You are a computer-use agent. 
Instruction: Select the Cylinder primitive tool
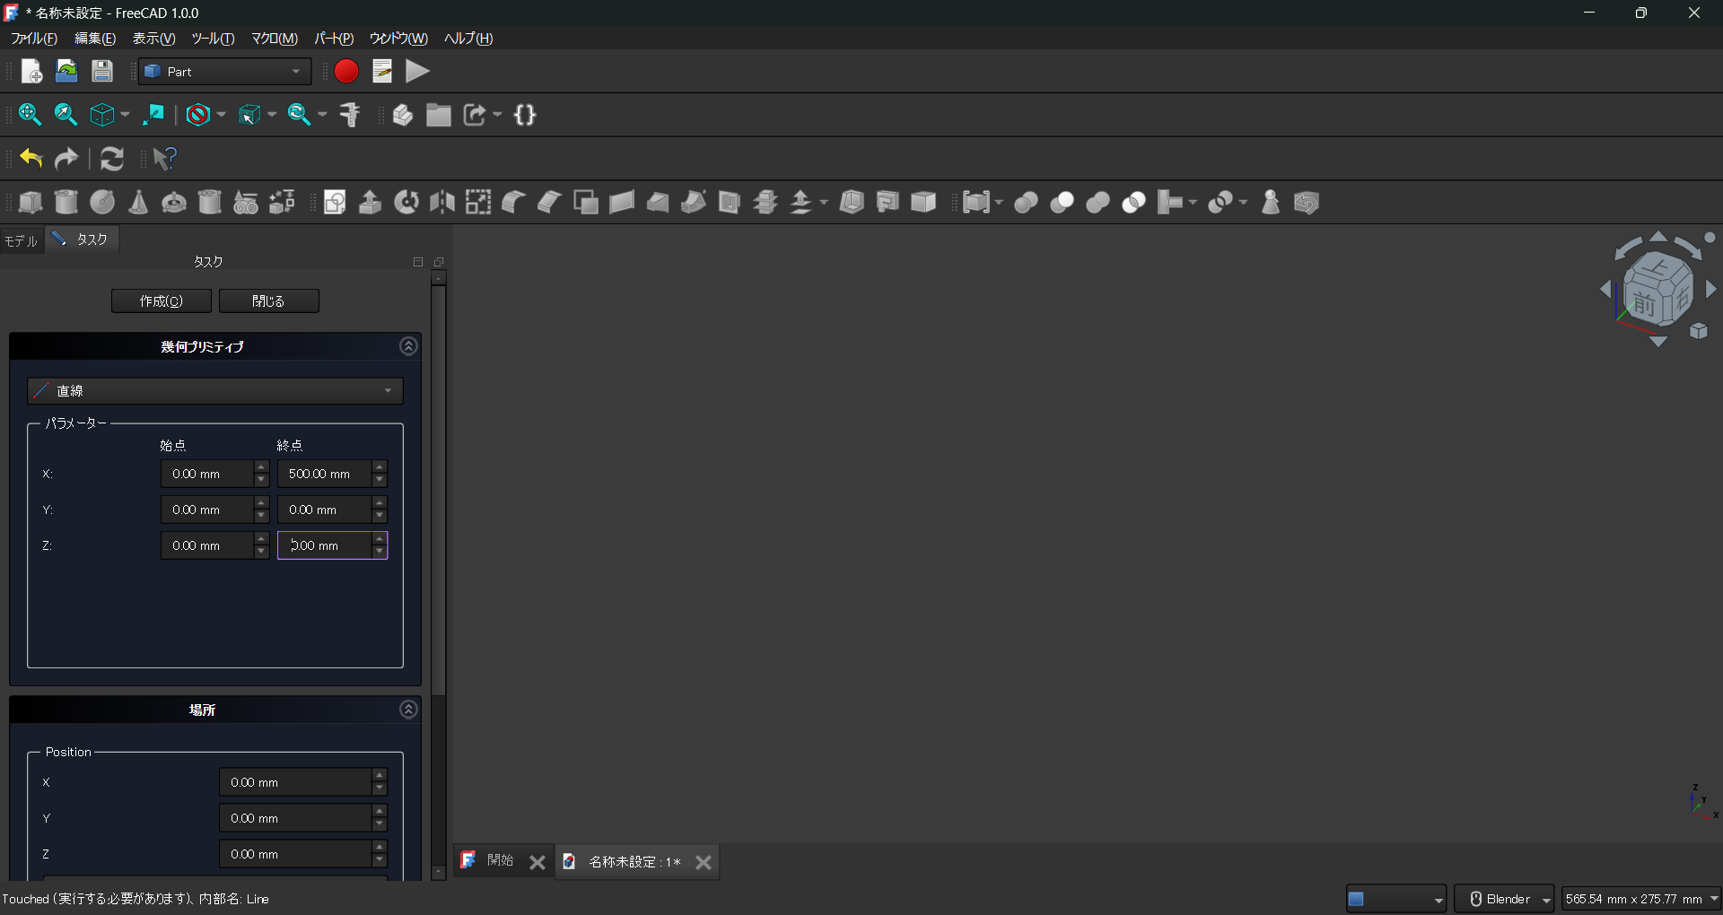click(x=66, y=202)
